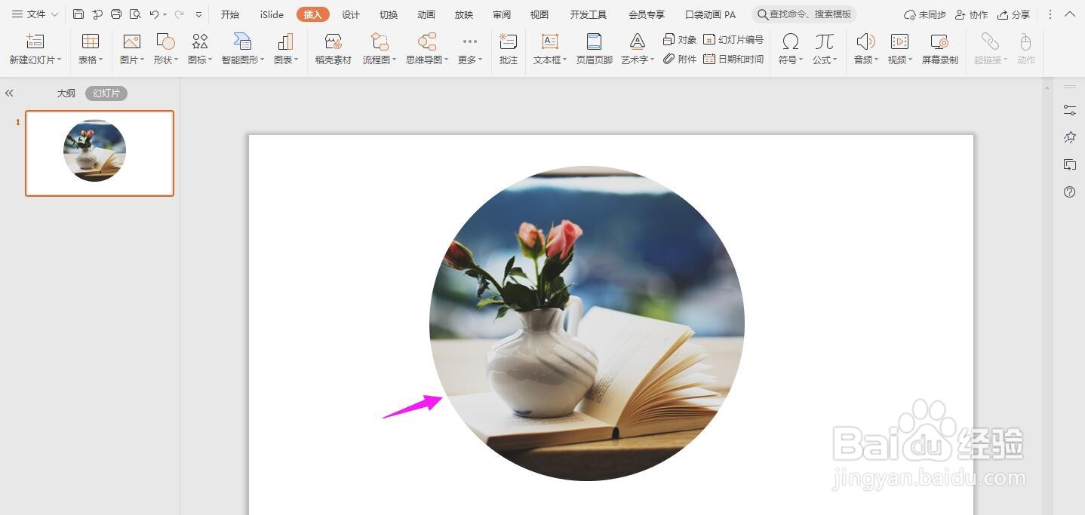Insert a chart icon
The width and height of the screenshot is (1085, 515).
pyautogui.click(x=285, y=41)
